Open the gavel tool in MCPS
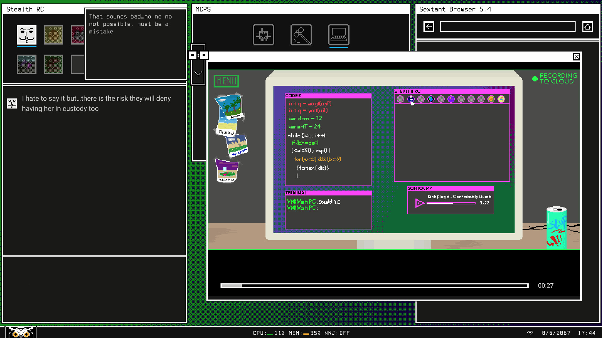Screen dimensions: 602x338 301,34
